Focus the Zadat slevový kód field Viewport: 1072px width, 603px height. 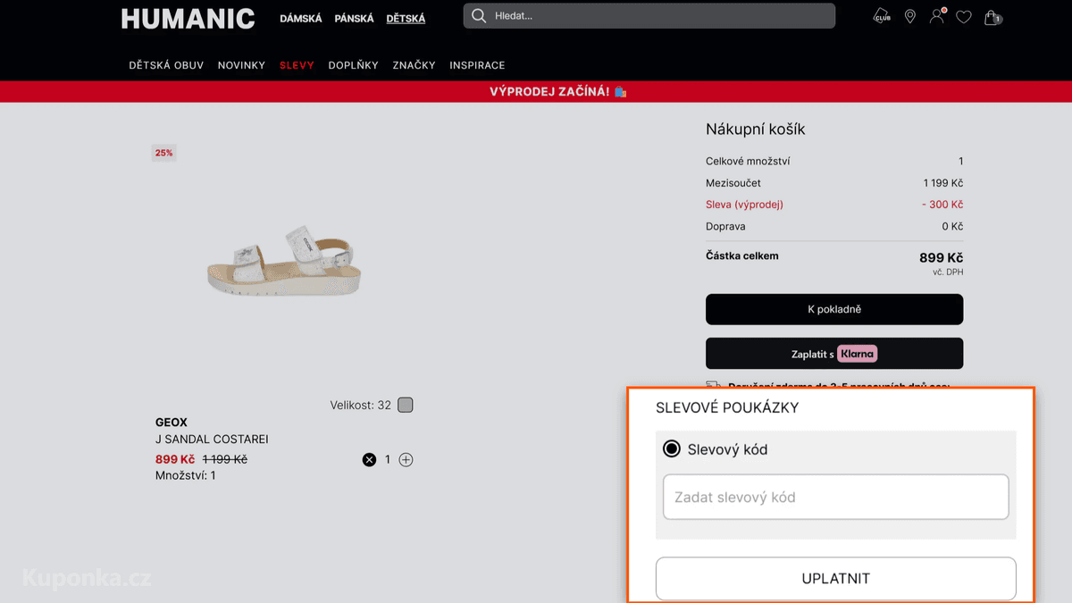click(836, 497)
